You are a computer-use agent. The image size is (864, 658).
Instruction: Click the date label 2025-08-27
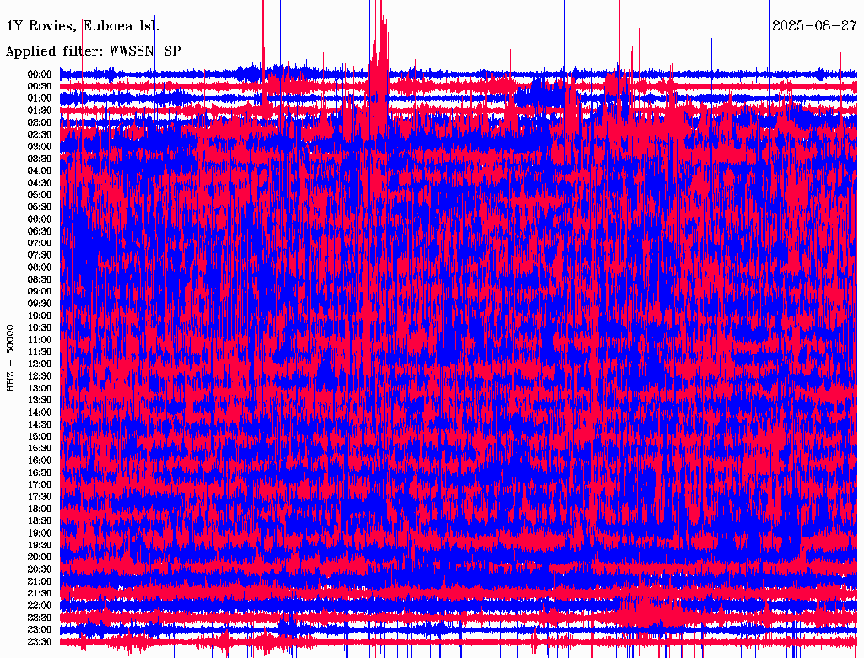click(814, 25)
